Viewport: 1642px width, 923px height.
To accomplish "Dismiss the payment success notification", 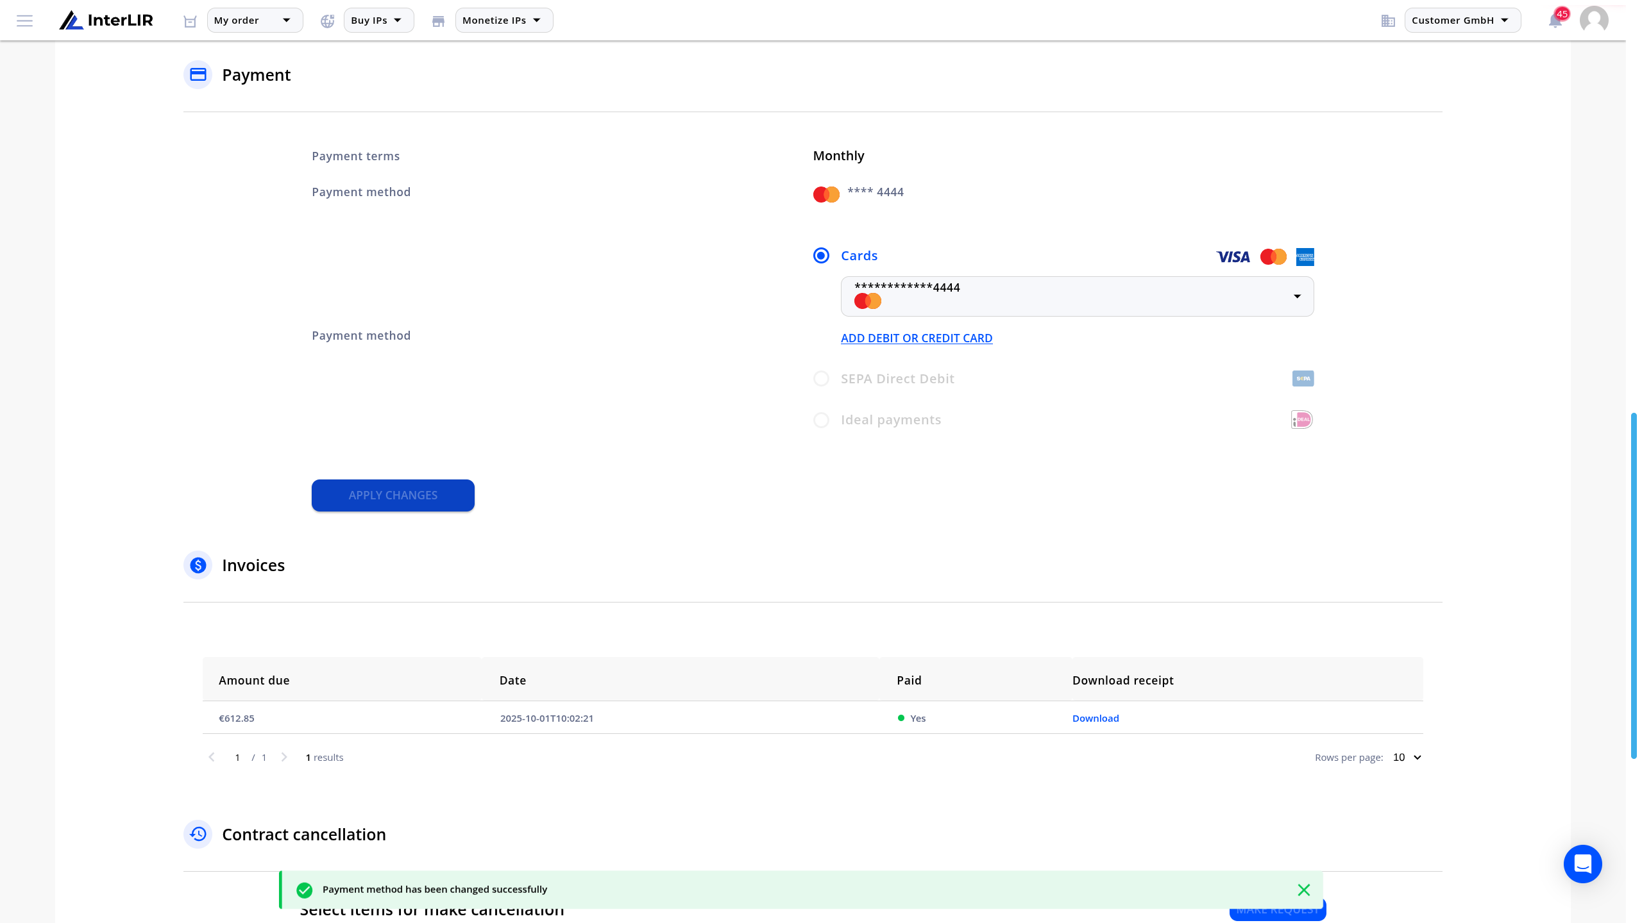I will click(1304, 890).
